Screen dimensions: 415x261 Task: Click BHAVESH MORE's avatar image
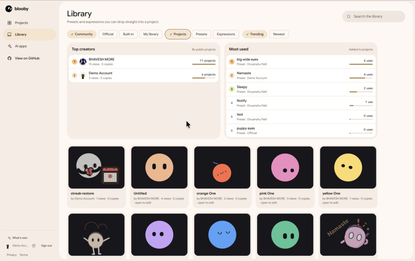[x=83, y=62]
